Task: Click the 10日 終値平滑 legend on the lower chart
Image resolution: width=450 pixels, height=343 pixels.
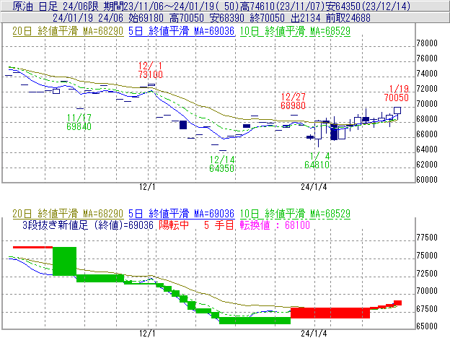Action: [295, 214]
